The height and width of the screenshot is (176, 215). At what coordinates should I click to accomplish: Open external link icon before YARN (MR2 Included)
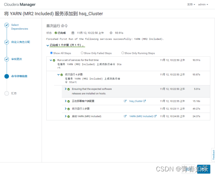[x=125, y=116]
